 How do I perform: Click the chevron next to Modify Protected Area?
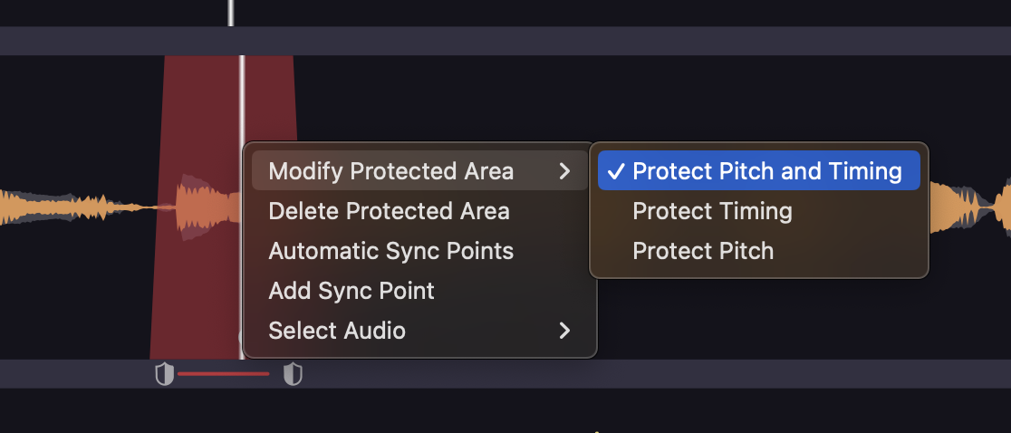coord(565,171)
